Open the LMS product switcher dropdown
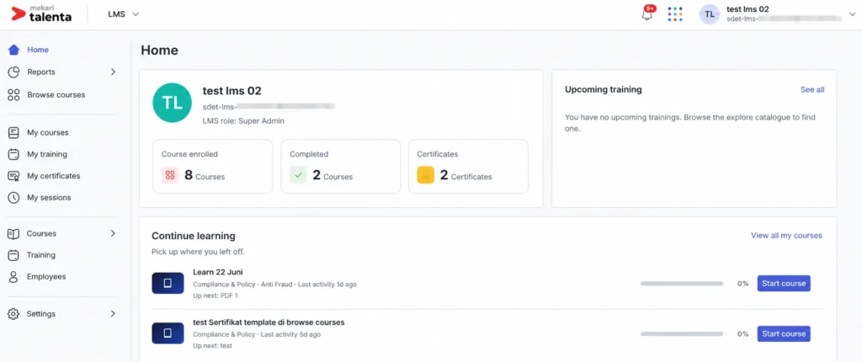Viewport: 862px width, 362px height. coord(123,14)
